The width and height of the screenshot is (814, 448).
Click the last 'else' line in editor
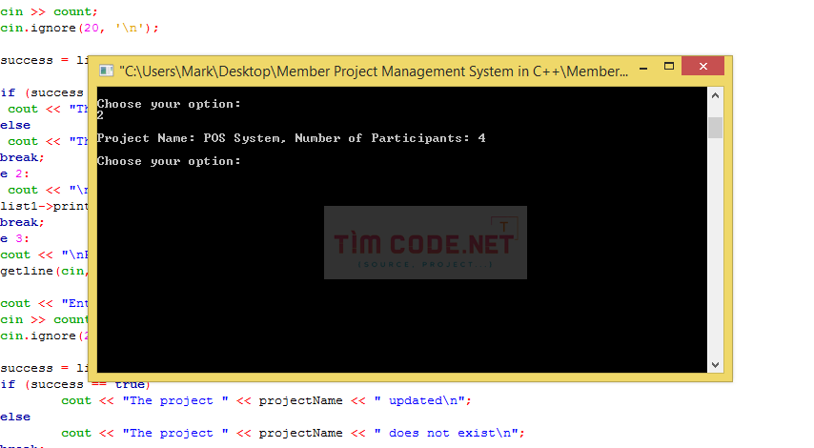(15, 417)
